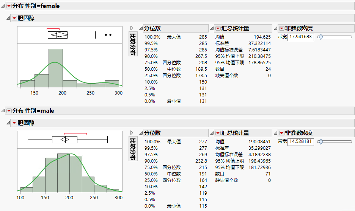Click female 均值标准误差 value 7.6183447
This screenshot has width=355, height=211.
click(259, 50)
